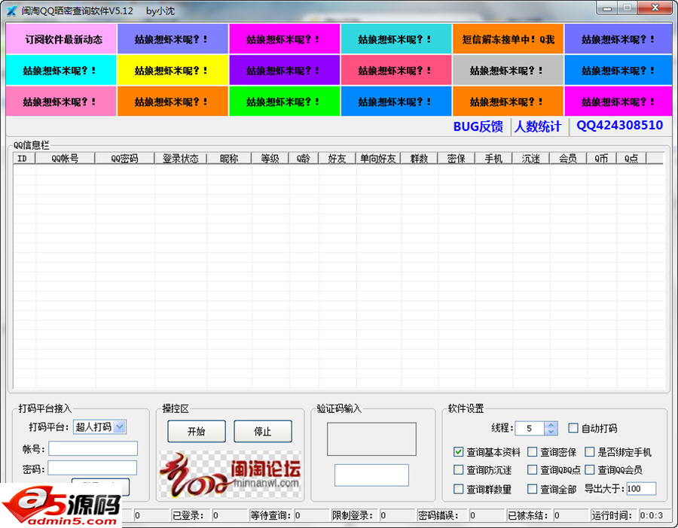678x528 pixels.
Task: Open the 人数统计 link
Action: pos(537,126)
